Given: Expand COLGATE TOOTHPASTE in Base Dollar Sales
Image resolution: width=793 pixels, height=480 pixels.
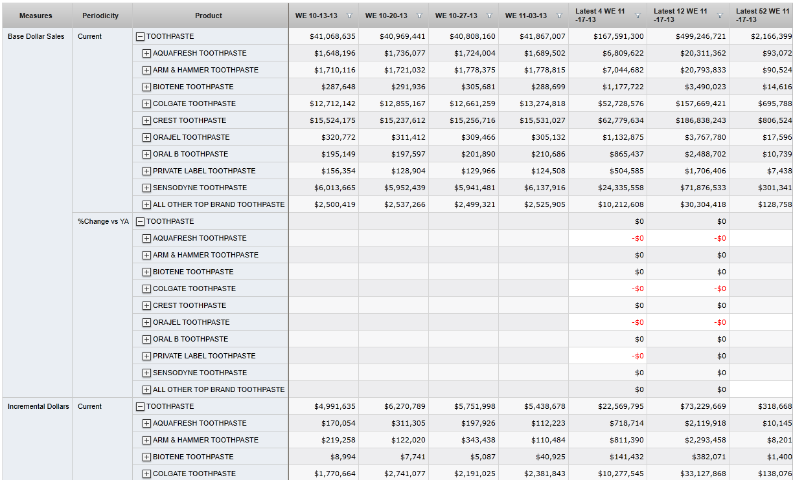Looking at the screenshot, I should (x=146, y=104).
